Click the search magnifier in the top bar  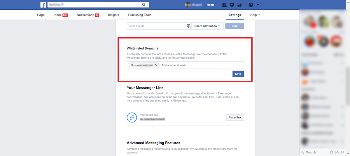144,5
